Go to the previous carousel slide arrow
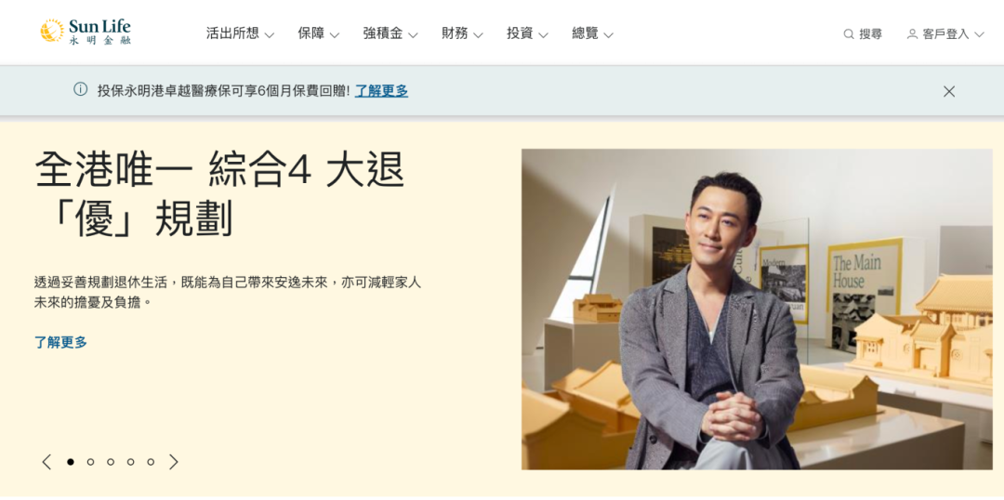Screen dimensions: 1004x500 click(x=46, y=462)
